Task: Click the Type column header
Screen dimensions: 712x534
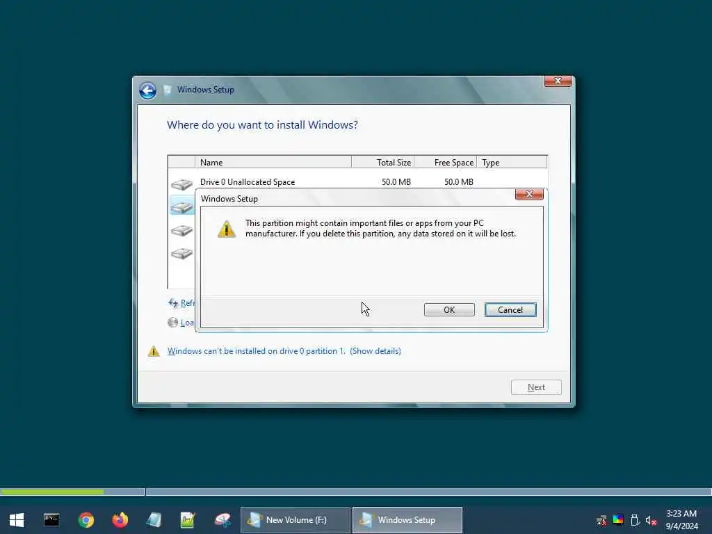Action: pyautogui.click(x=512, y=162)
